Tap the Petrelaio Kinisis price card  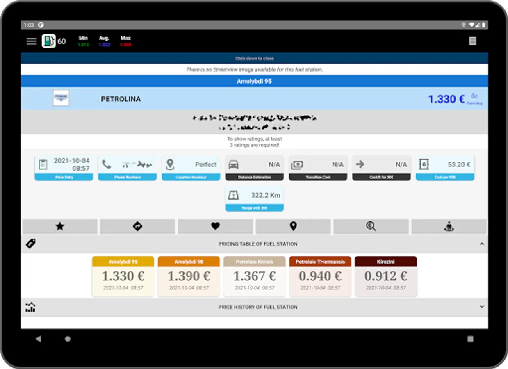254,276
